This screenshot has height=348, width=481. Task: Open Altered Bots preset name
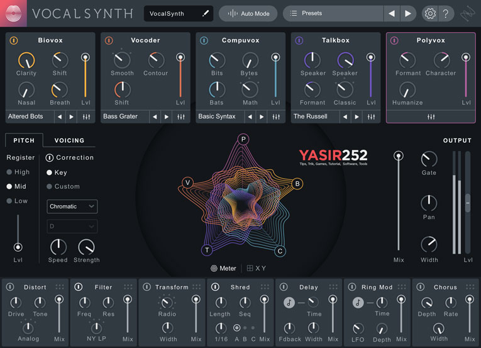click(25, 116)
